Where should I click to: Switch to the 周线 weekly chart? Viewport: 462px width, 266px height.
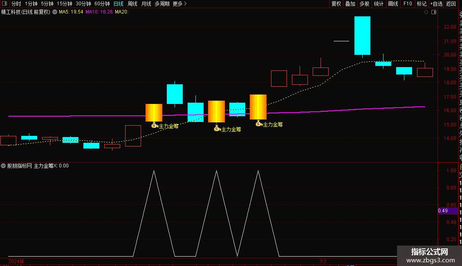click(x=132, y=4)
